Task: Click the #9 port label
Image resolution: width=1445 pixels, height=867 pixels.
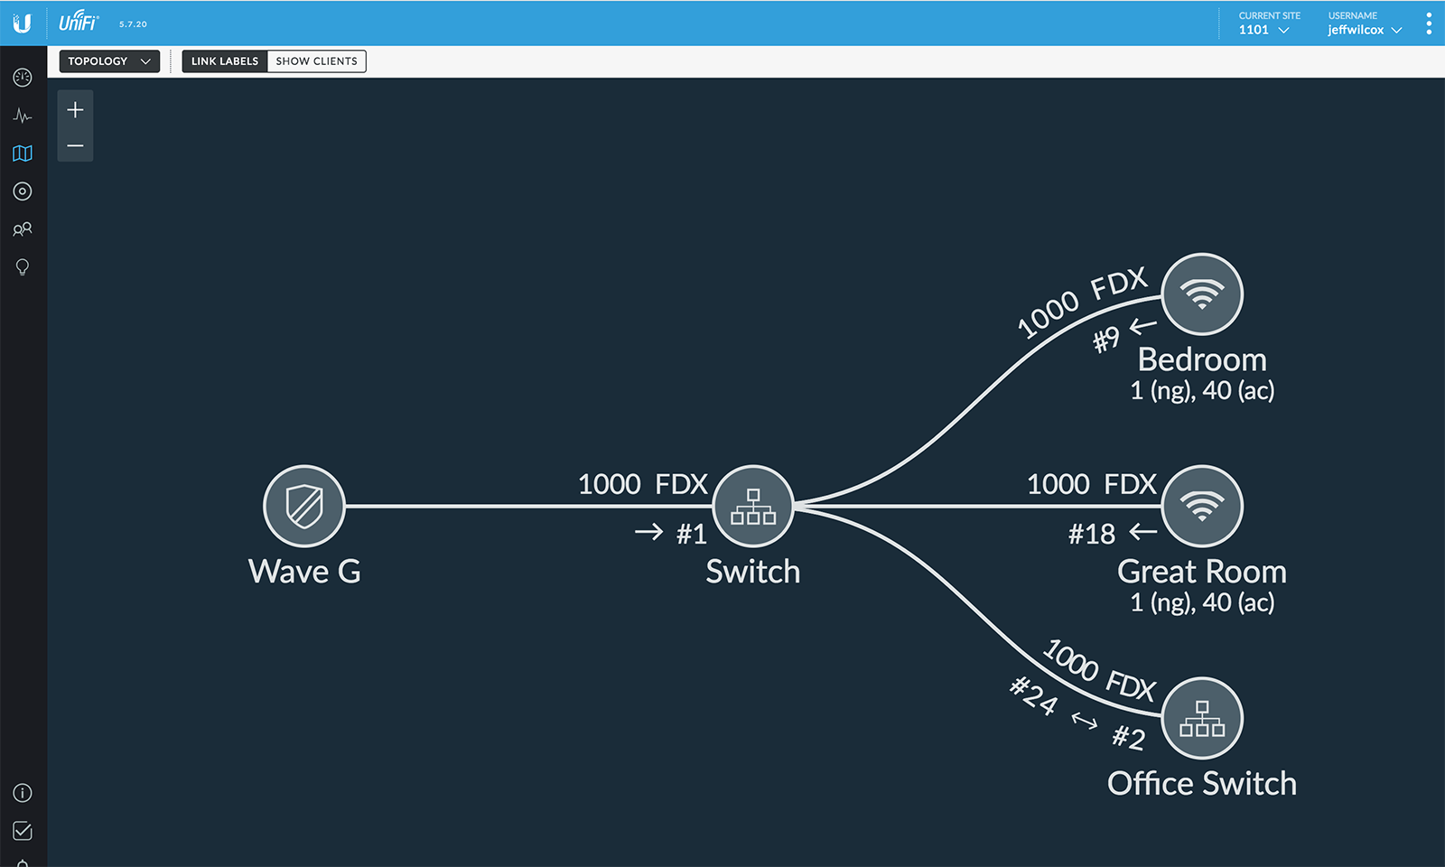Action: click(x=1106, y=340)
